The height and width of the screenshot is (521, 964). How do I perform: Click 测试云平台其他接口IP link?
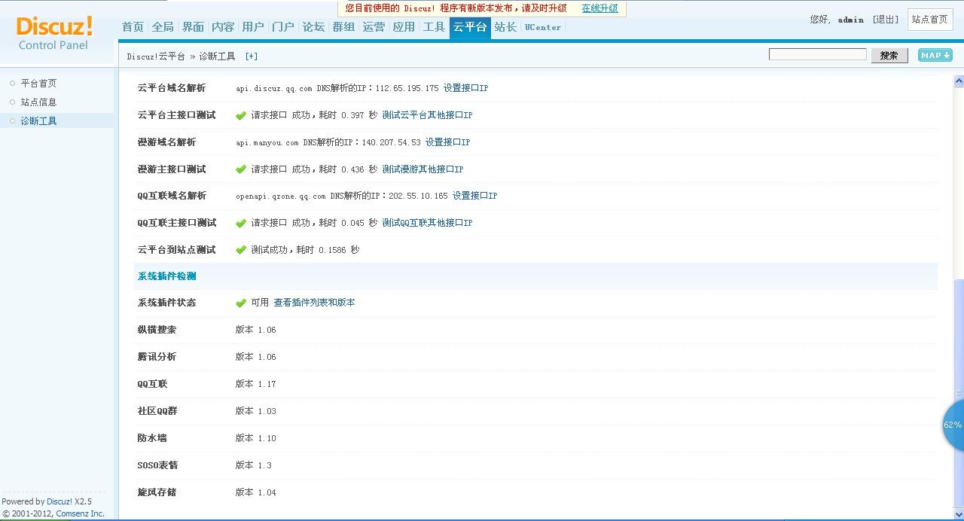427,115
